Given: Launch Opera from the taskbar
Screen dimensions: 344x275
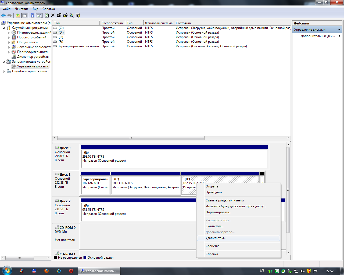Looking at the screenshot, I should click(71, 271).
